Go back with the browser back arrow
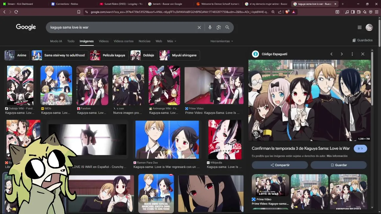 4,12
